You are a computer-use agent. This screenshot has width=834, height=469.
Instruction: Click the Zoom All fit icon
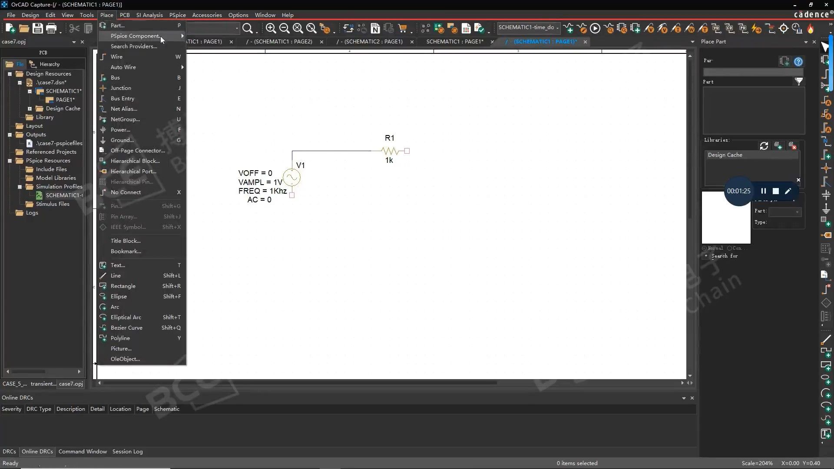(x=311, y=29)
